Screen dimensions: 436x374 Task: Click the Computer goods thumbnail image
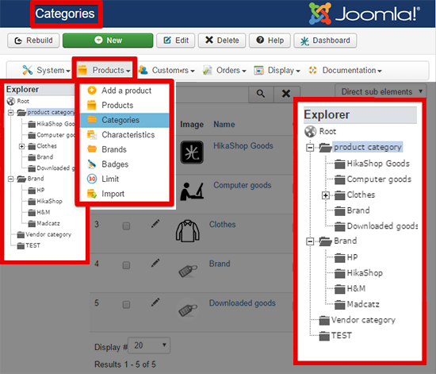point(192,191)
